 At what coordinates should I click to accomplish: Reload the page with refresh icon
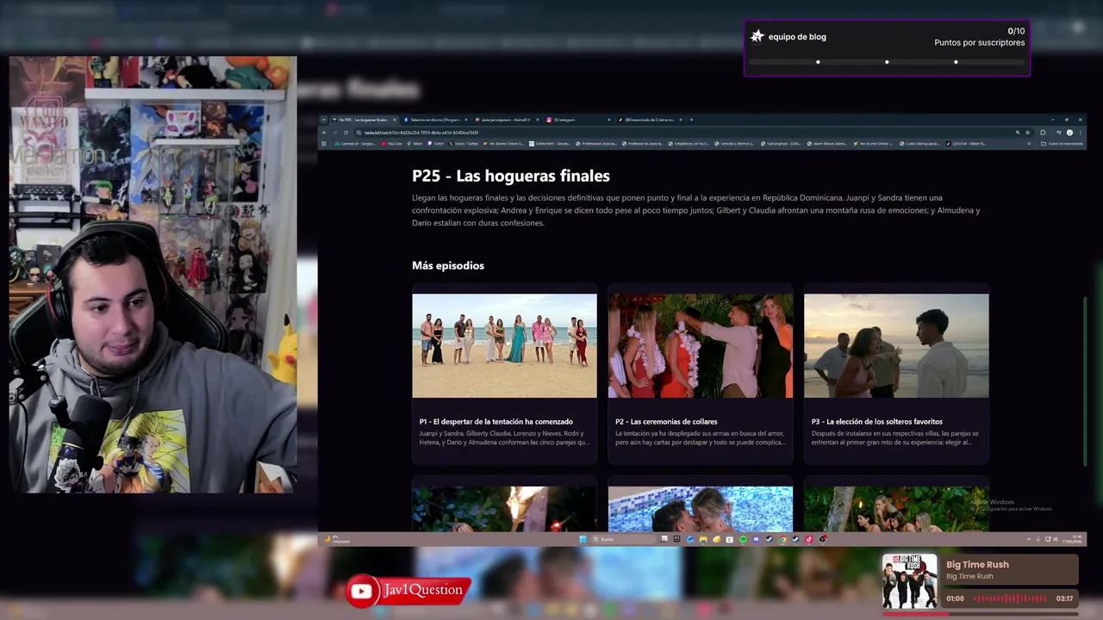(346, 133)
